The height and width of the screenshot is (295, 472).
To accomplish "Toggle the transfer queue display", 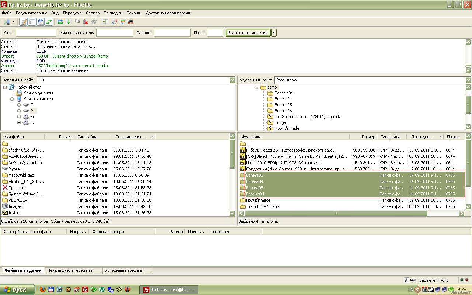I will pos(49,22).
